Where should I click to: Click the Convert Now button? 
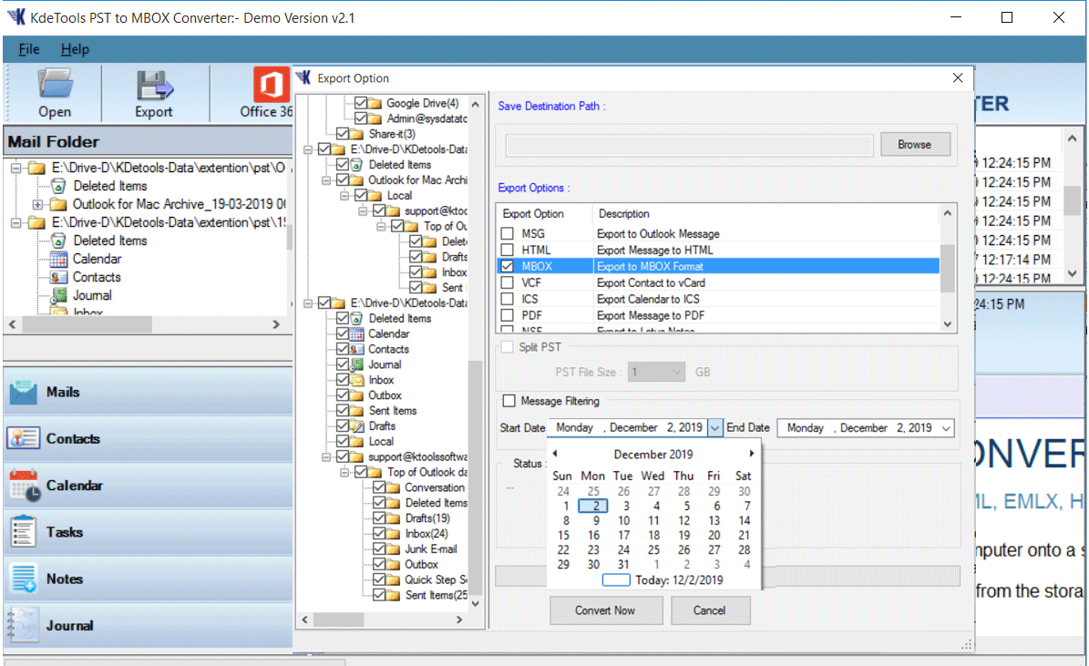point(606,610)
